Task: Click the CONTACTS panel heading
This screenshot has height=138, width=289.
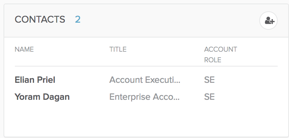Action: (40, 19)
